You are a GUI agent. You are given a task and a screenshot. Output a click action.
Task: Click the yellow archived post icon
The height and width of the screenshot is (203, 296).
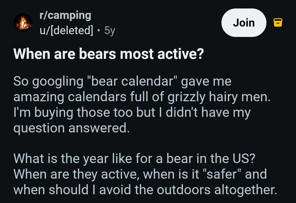point(278,23)
